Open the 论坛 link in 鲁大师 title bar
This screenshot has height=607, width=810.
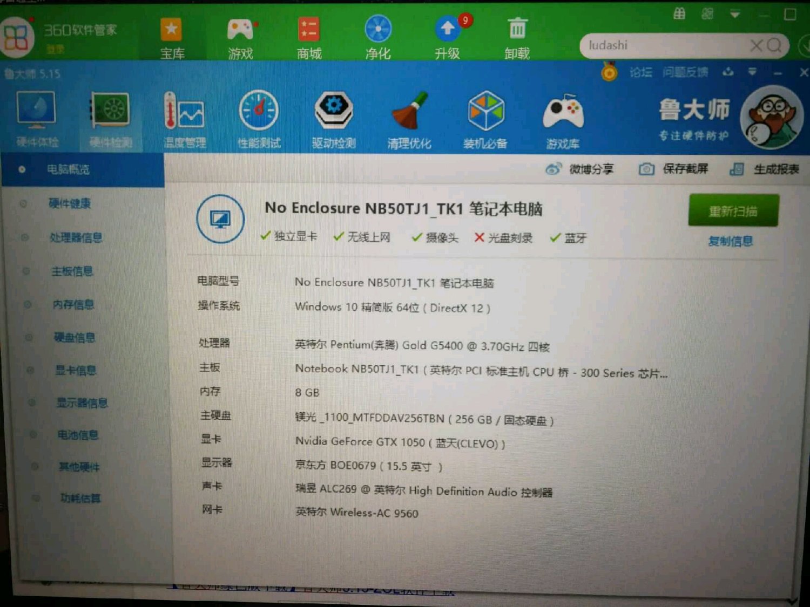click(641, 72)
